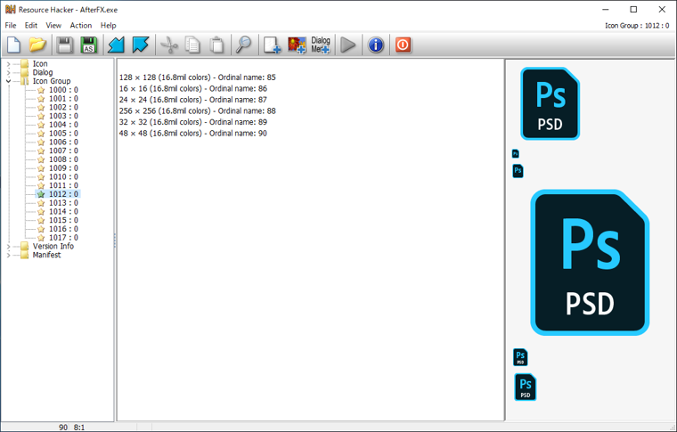Select icon group 1008 : 0
Image resolution: width=677 pixels, height=432 pixels.
click(x=63, y=159)
